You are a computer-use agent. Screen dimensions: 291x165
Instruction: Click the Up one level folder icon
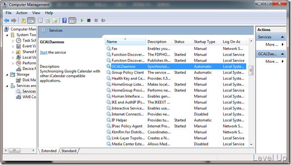pyautogui.click(x=23, y=20)
